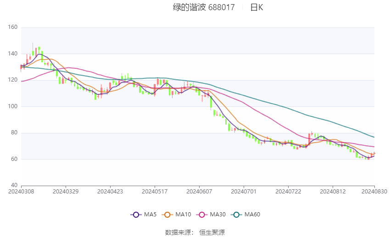Toggle the MA5 legend series

coord(144,215)
